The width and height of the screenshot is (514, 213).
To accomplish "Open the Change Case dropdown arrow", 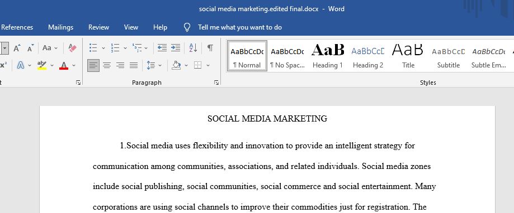I will point(56,48).
